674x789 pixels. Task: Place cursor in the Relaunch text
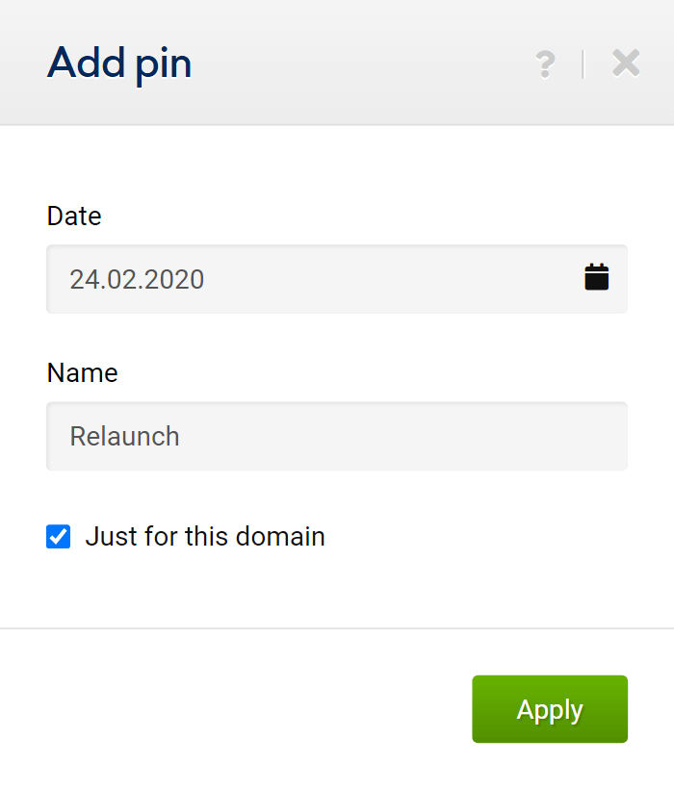pos(124,436)
